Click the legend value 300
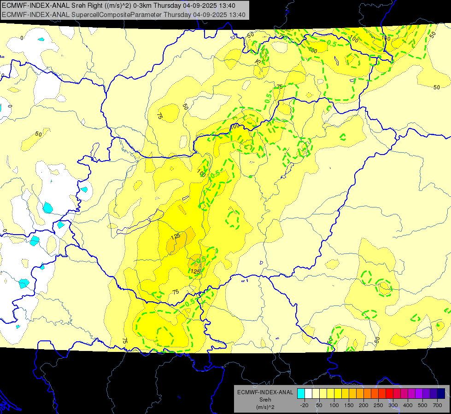 coord(393,405)
